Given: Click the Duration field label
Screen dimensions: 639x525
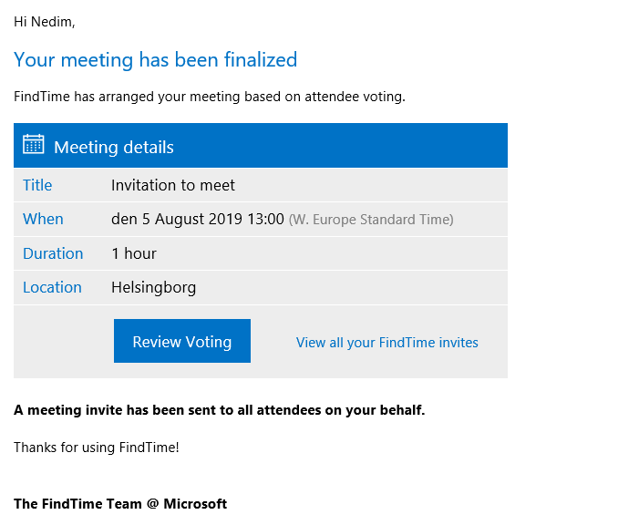Looking at the screenshot, I should [53, 253].
